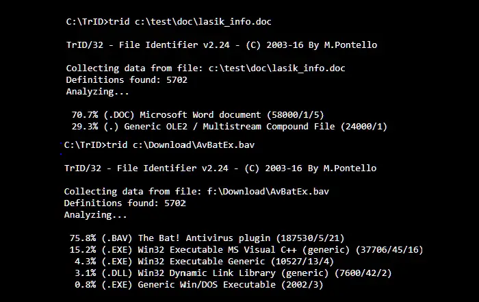Click the 'Collecting data' line for lasik_info.doc

coord(205,68)
